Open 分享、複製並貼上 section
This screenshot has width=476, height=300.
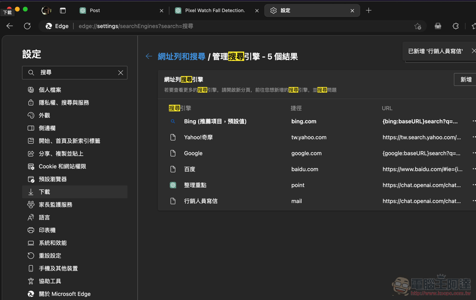75,154
